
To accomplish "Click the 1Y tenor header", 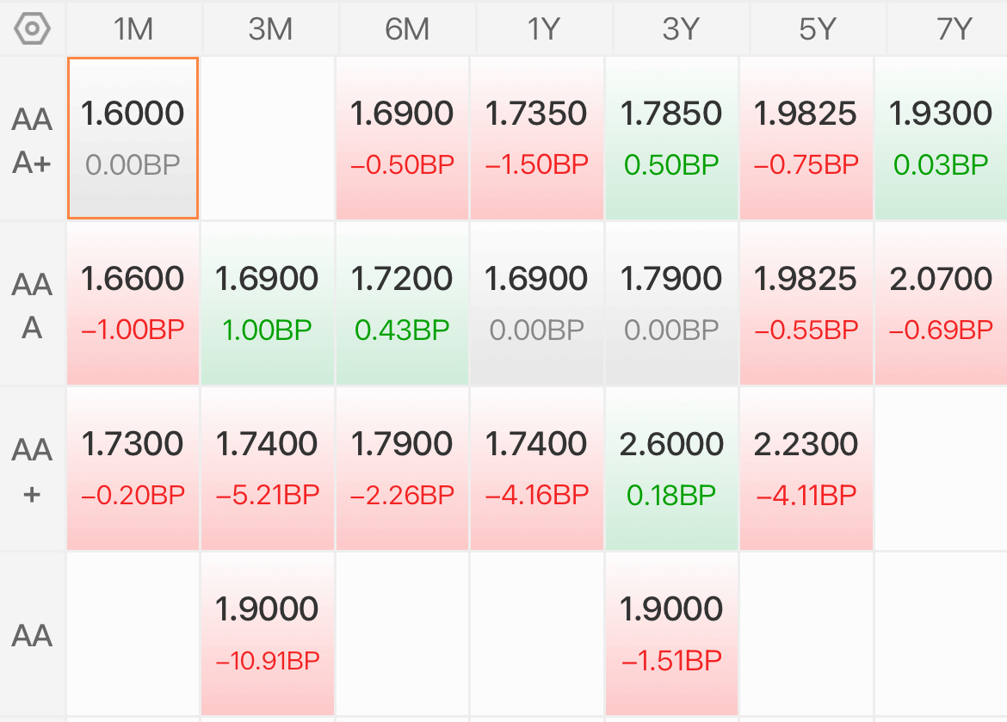I will click(544, 29).
